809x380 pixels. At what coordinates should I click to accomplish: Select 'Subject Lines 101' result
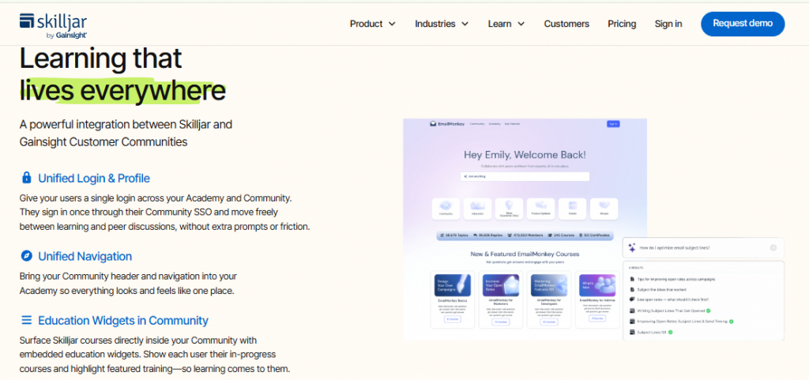(x=652, y=332)
